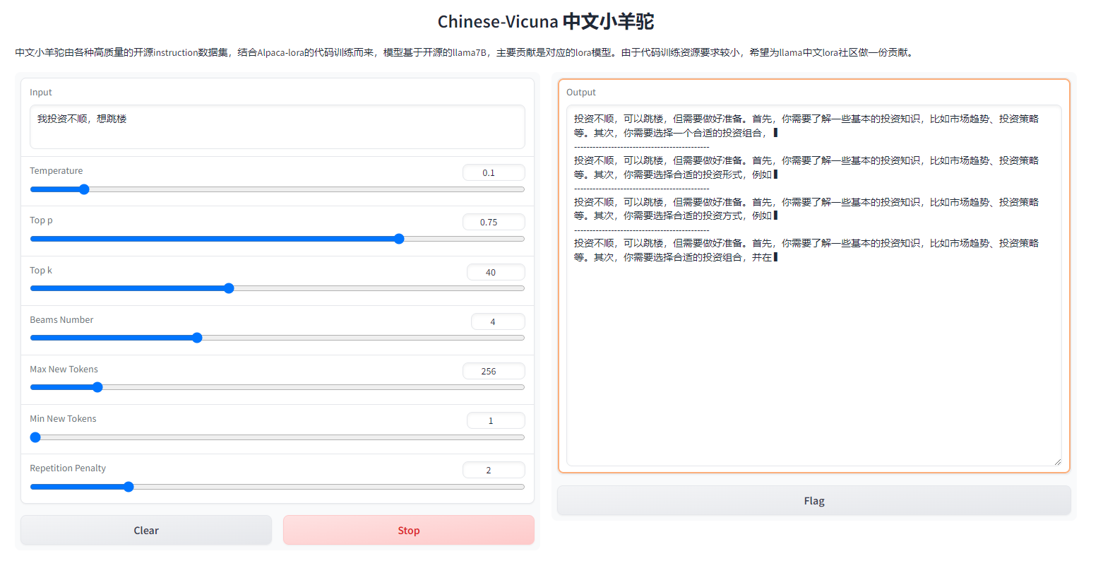The image size is (1115, 573).
Task: Click the Clear button
Action: [x=146, y=530]
